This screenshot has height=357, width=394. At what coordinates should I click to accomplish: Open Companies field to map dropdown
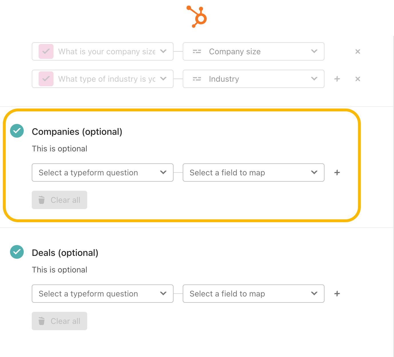click(254, 173)
